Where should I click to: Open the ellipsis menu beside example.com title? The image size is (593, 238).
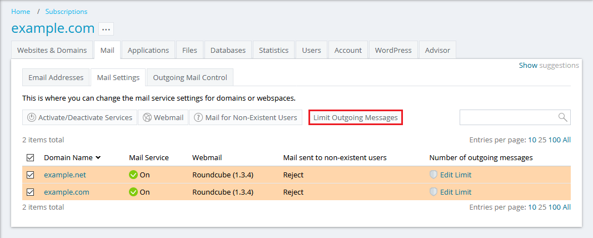pyautogui.click(x=106, y=29)
